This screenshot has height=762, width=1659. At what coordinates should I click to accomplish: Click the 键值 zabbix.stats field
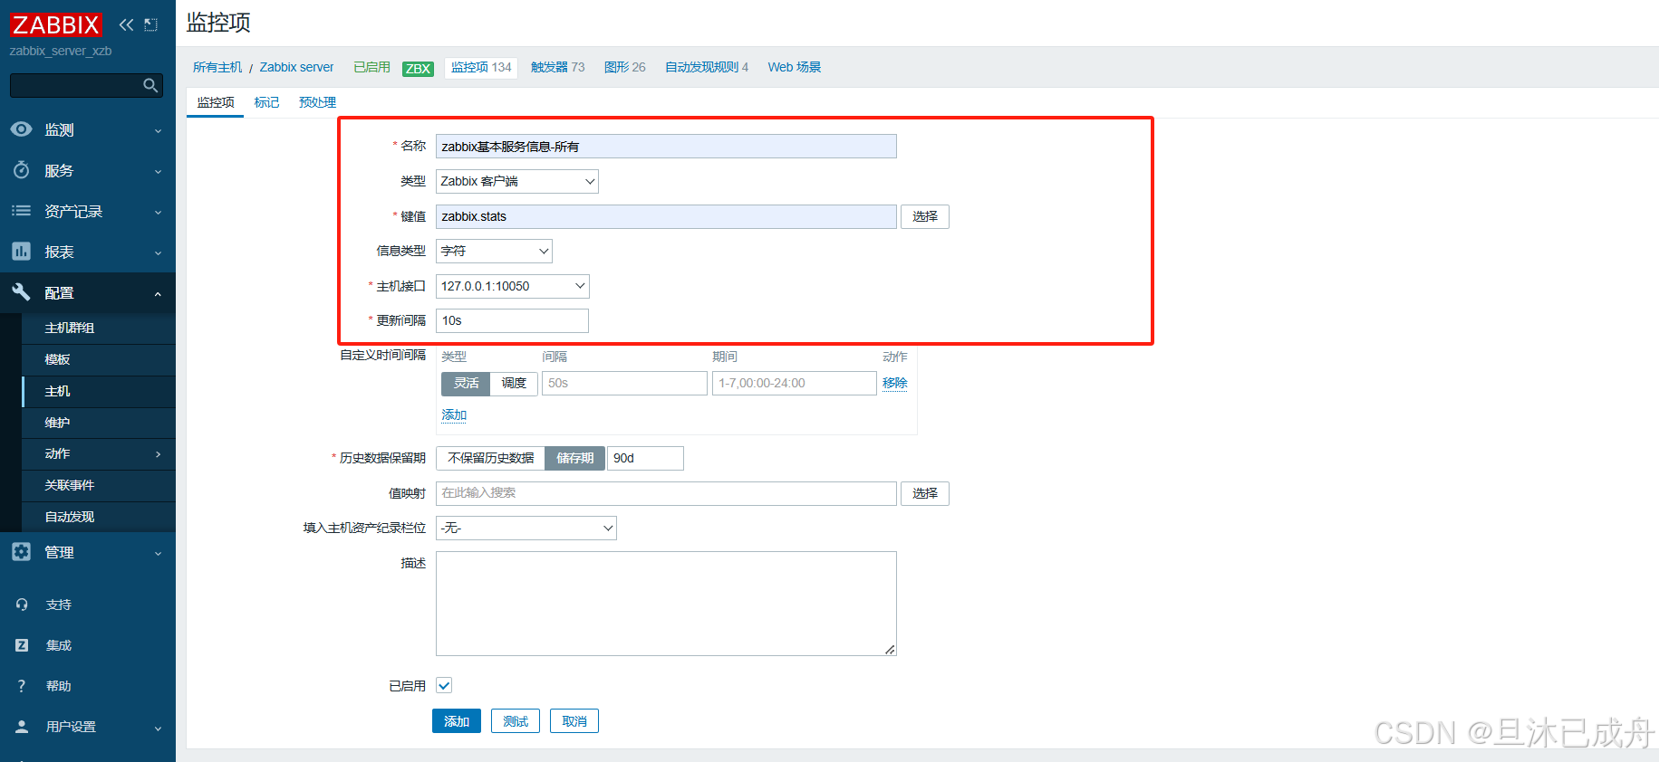[x=666, y=216]
